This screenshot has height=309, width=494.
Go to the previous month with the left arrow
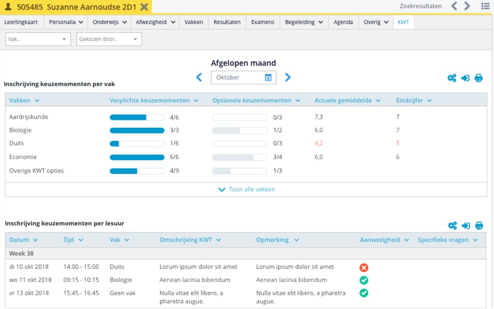pos(199,77)
